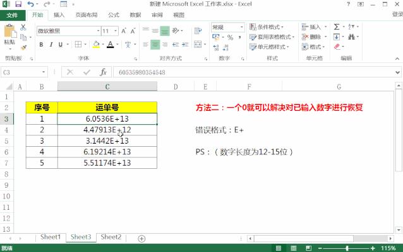Switch to Sheet1 worksheet tab
This screenshot has width=403, height=252.
[x=51, y=237]
